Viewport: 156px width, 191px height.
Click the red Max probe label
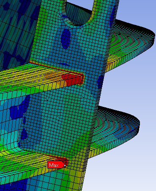56,165
